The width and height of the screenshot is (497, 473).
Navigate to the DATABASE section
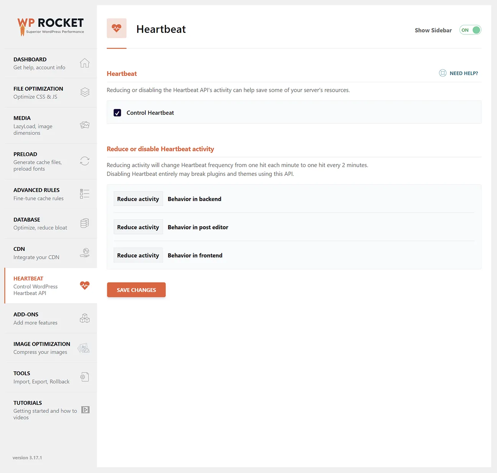tap(50, 224)
